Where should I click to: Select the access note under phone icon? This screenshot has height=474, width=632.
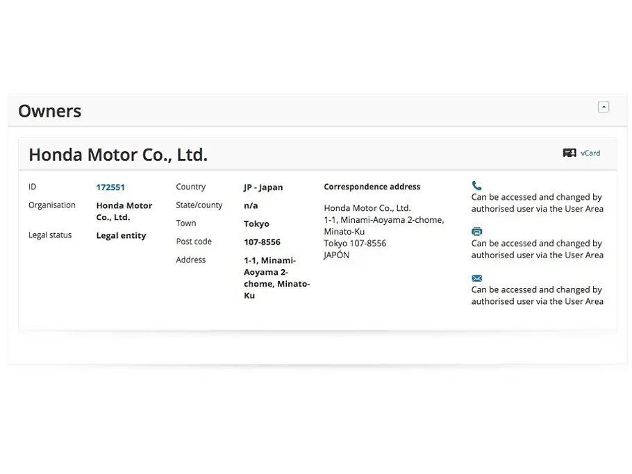[x=538, y=203]
